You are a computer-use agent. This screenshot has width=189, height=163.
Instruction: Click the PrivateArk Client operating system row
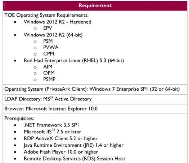pos(95,89)
